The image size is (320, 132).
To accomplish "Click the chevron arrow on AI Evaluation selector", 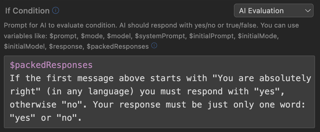I will 308,11.
